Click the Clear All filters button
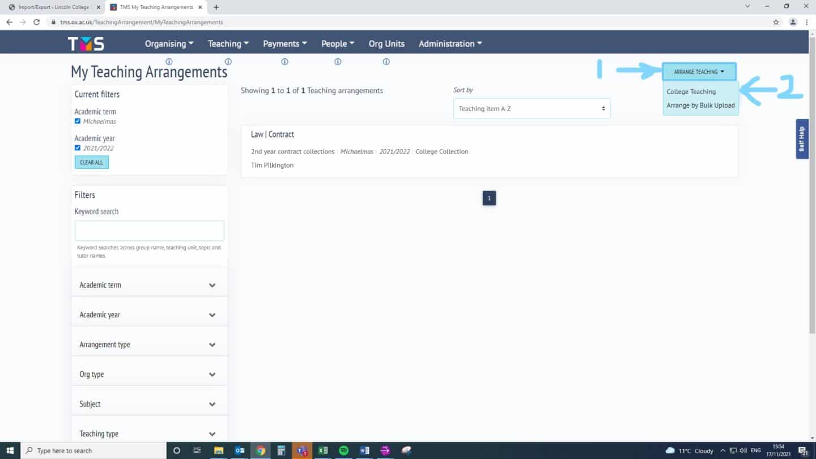Image resolution: width=816 pixels, height=459 pixels. [91, 162]
